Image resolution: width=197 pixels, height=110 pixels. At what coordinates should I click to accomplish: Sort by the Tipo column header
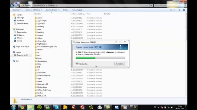[89, 14]
